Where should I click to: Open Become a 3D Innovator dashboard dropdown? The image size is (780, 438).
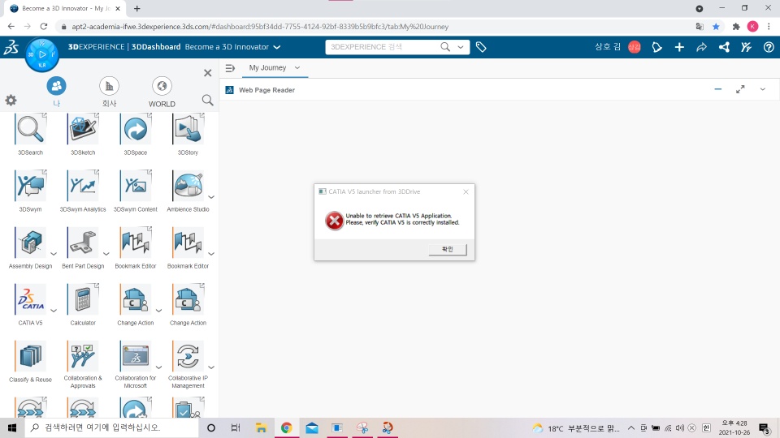(x=277, y=47)
